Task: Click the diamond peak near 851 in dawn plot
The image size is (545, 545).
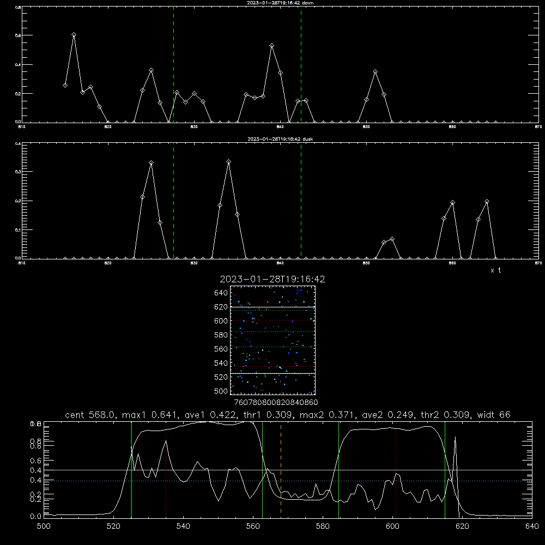Action: tap(376, 72)
